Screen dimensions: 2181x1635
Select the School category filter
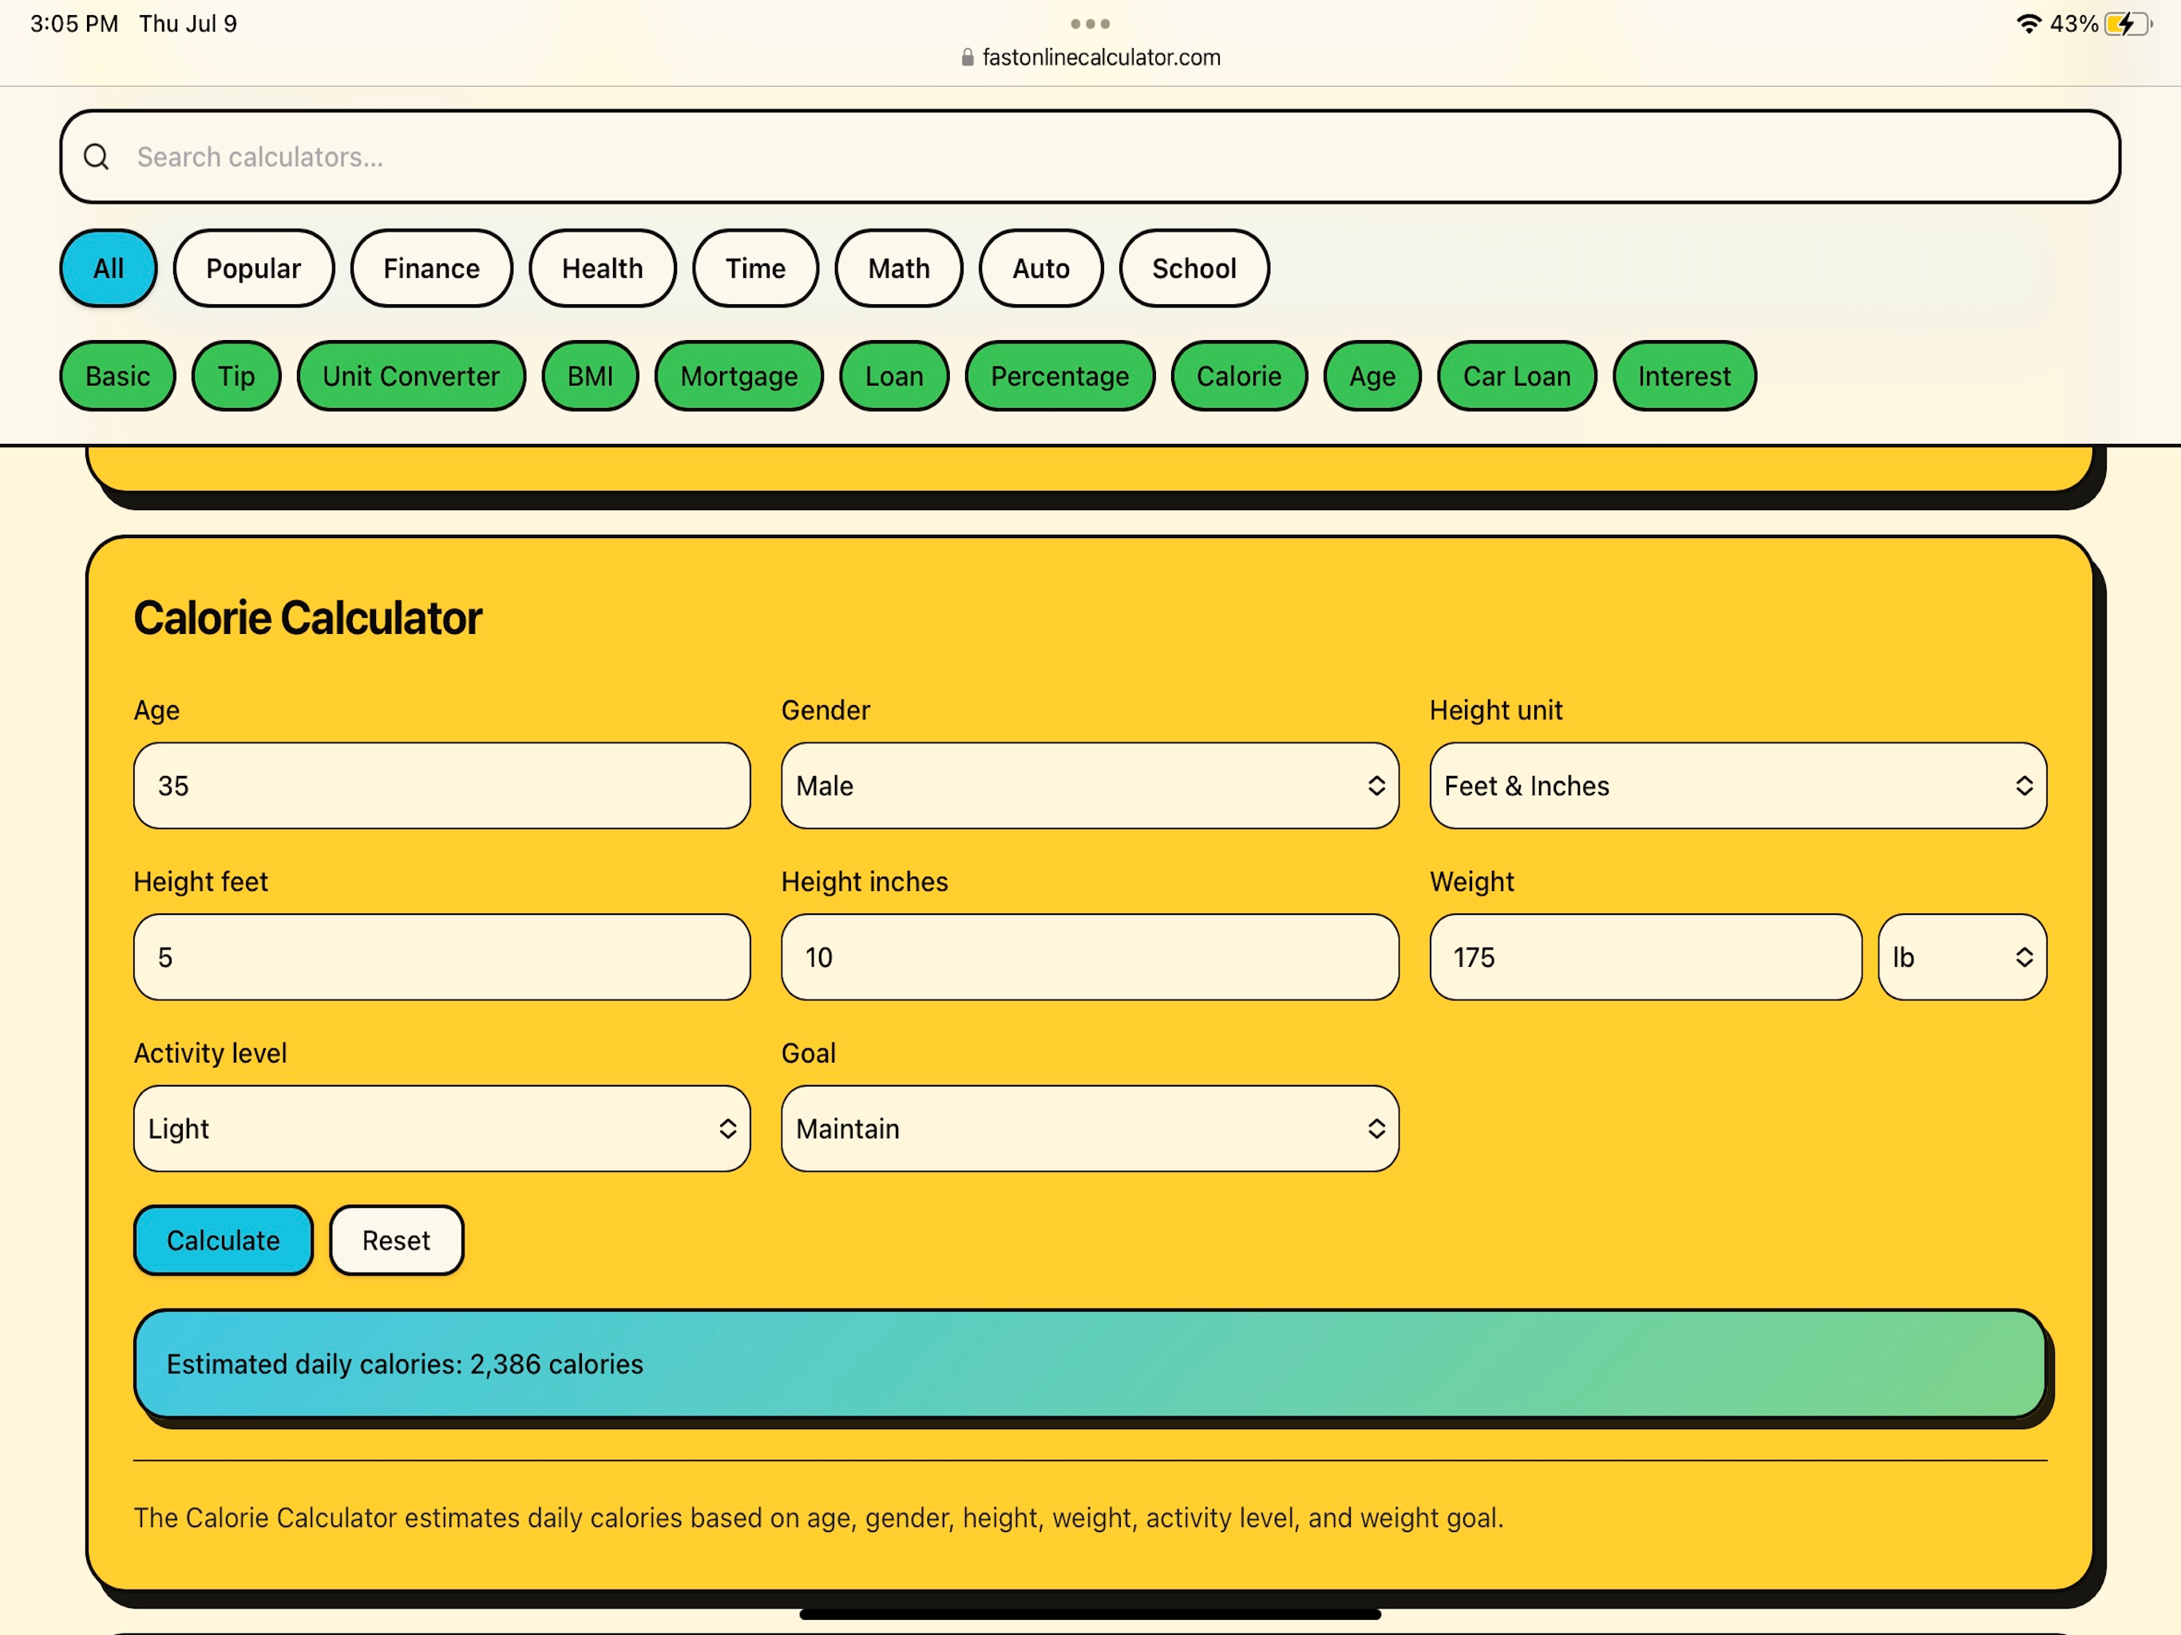coord(1194,268)
